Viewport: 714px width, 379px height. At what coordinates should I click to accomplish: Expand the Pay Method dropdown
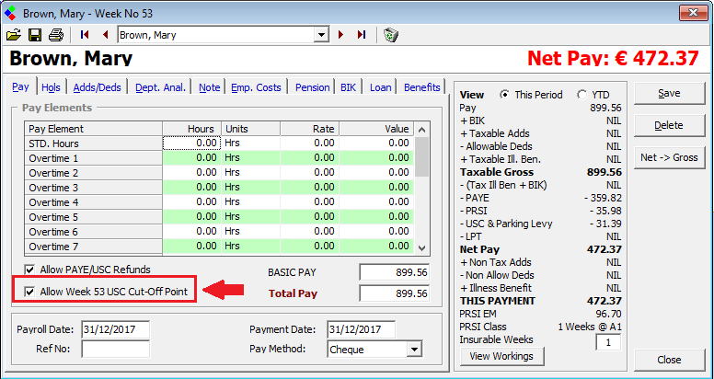click(414, 350)
